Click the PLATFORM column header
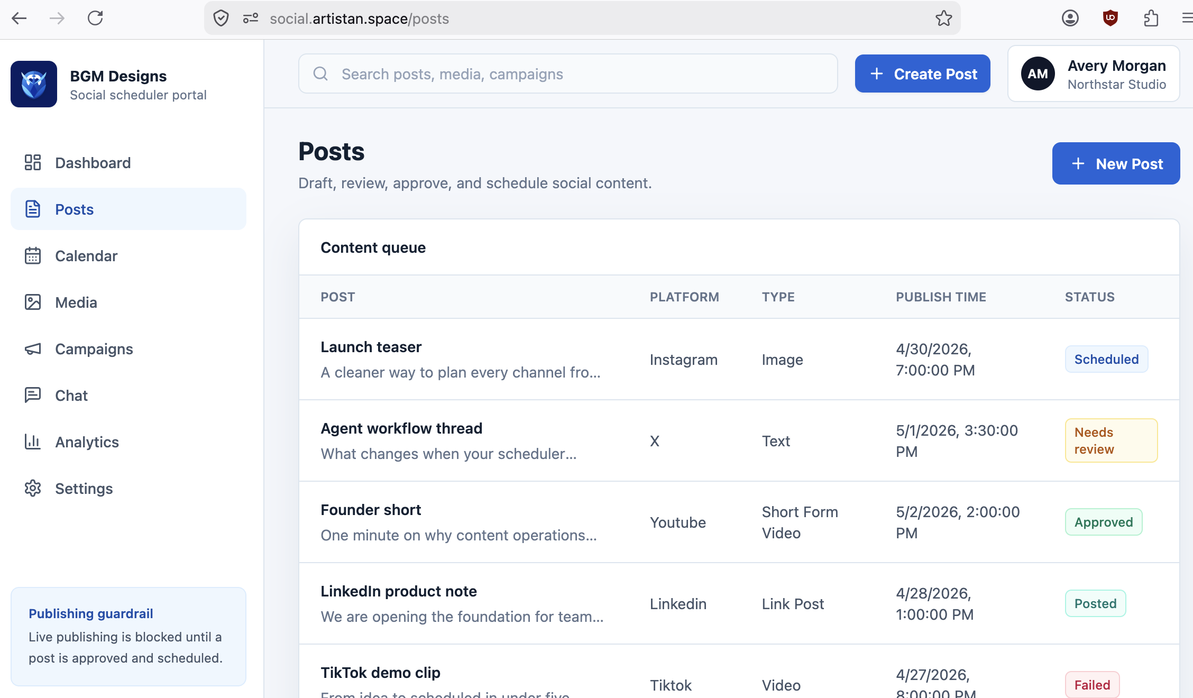 (684, 297)
